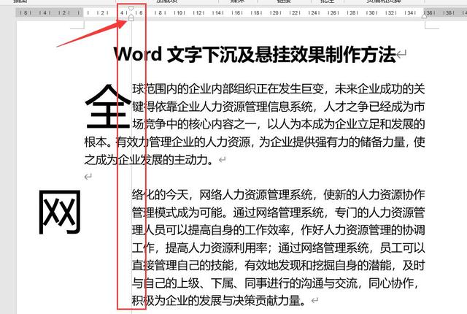This screenshot has width=467, height=314.
Task: Click the hanging indent marker on ruler
Action: [x=131, y=18]
